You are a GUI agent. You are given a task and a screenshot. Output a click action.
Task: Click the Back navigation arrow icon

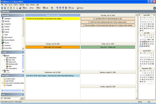[x=2, y=8]
